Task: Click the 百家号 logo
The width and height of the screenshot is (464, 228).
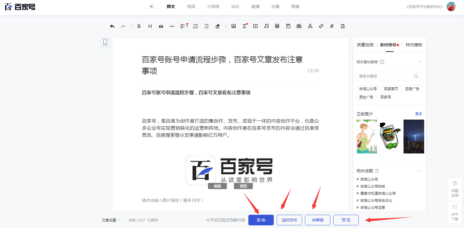Action: pyautogui.click(x=20, y=7)
